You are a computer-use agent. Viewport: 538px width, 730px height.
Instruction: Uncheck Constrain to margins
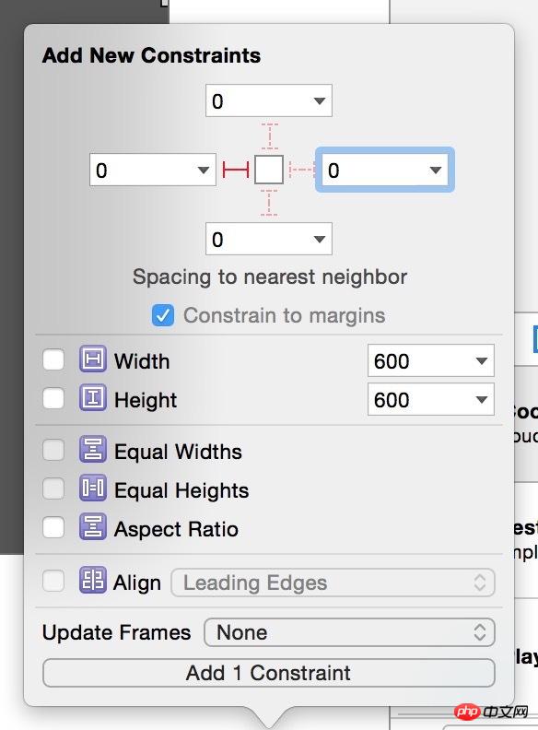(x=163, y=315)
